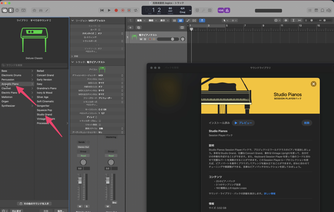Solo the 電子ピアノテスト track
The height and width of the screenshot is (212, 334).
(x=145, y=39)
